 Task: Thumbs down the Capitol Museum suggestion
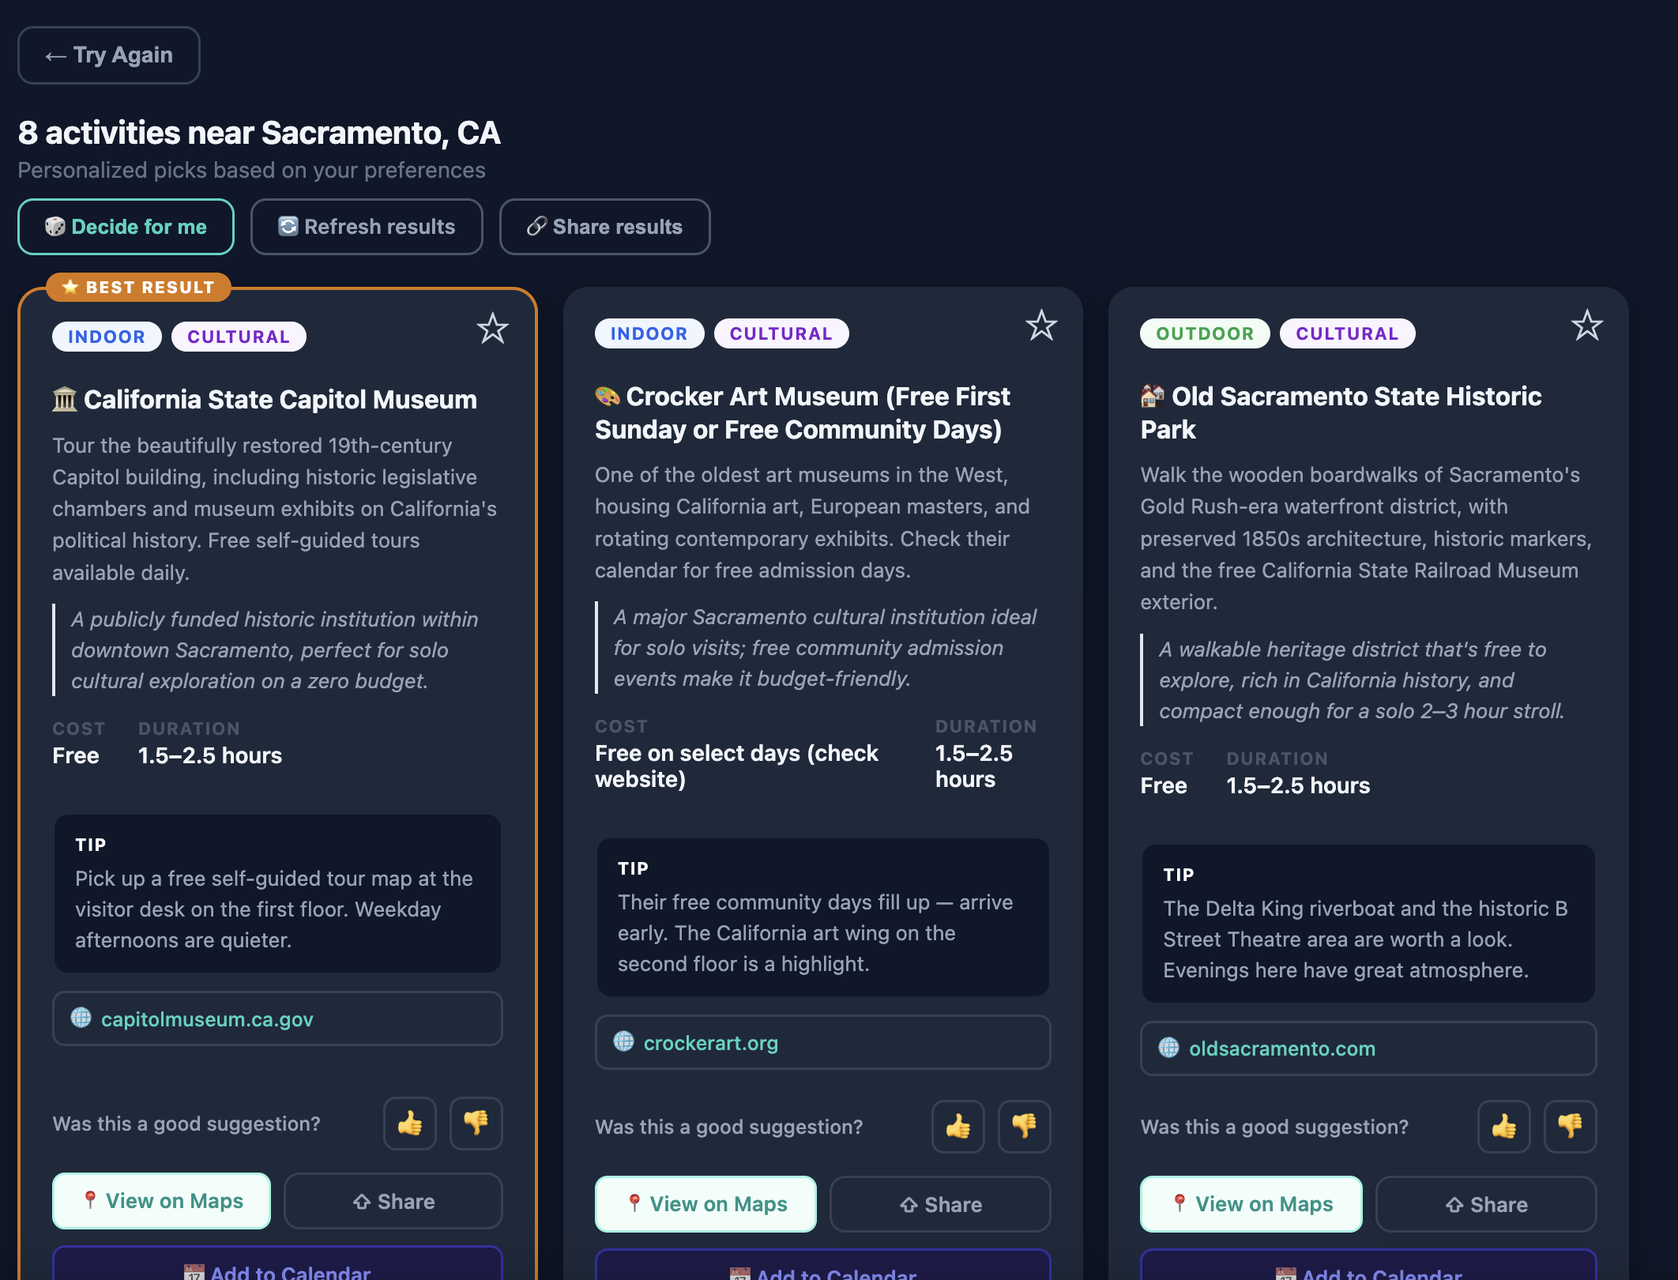[476, 1123]
